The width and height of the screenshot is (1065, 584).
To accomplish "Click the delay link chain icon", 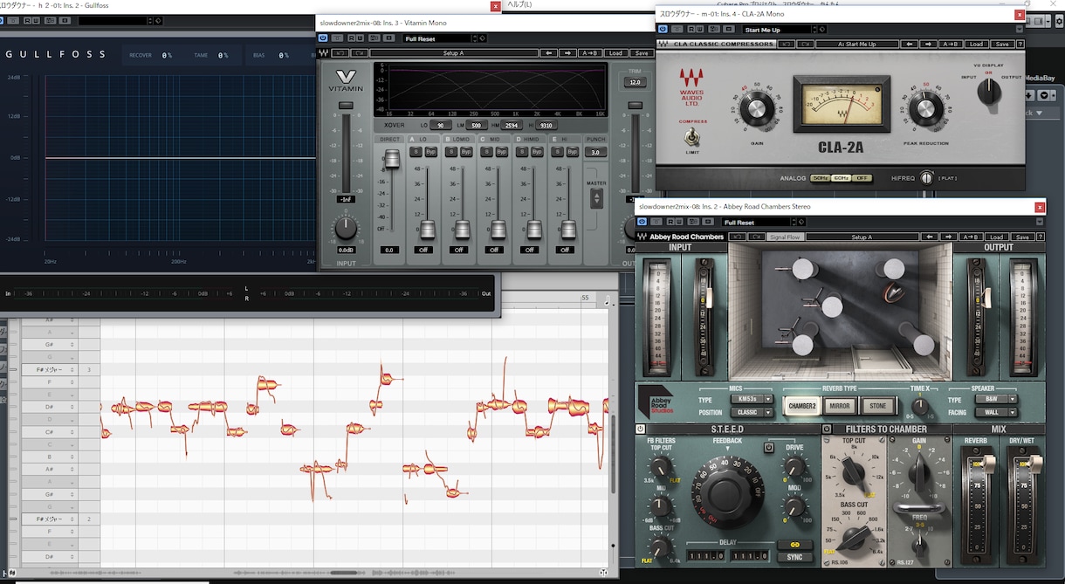I will coord(794,543).
